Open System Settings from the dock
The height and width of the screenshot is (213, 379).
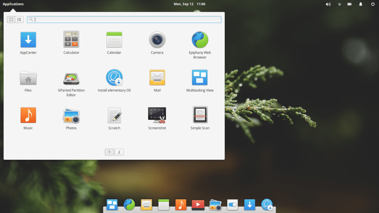click(x=232, y=204)
